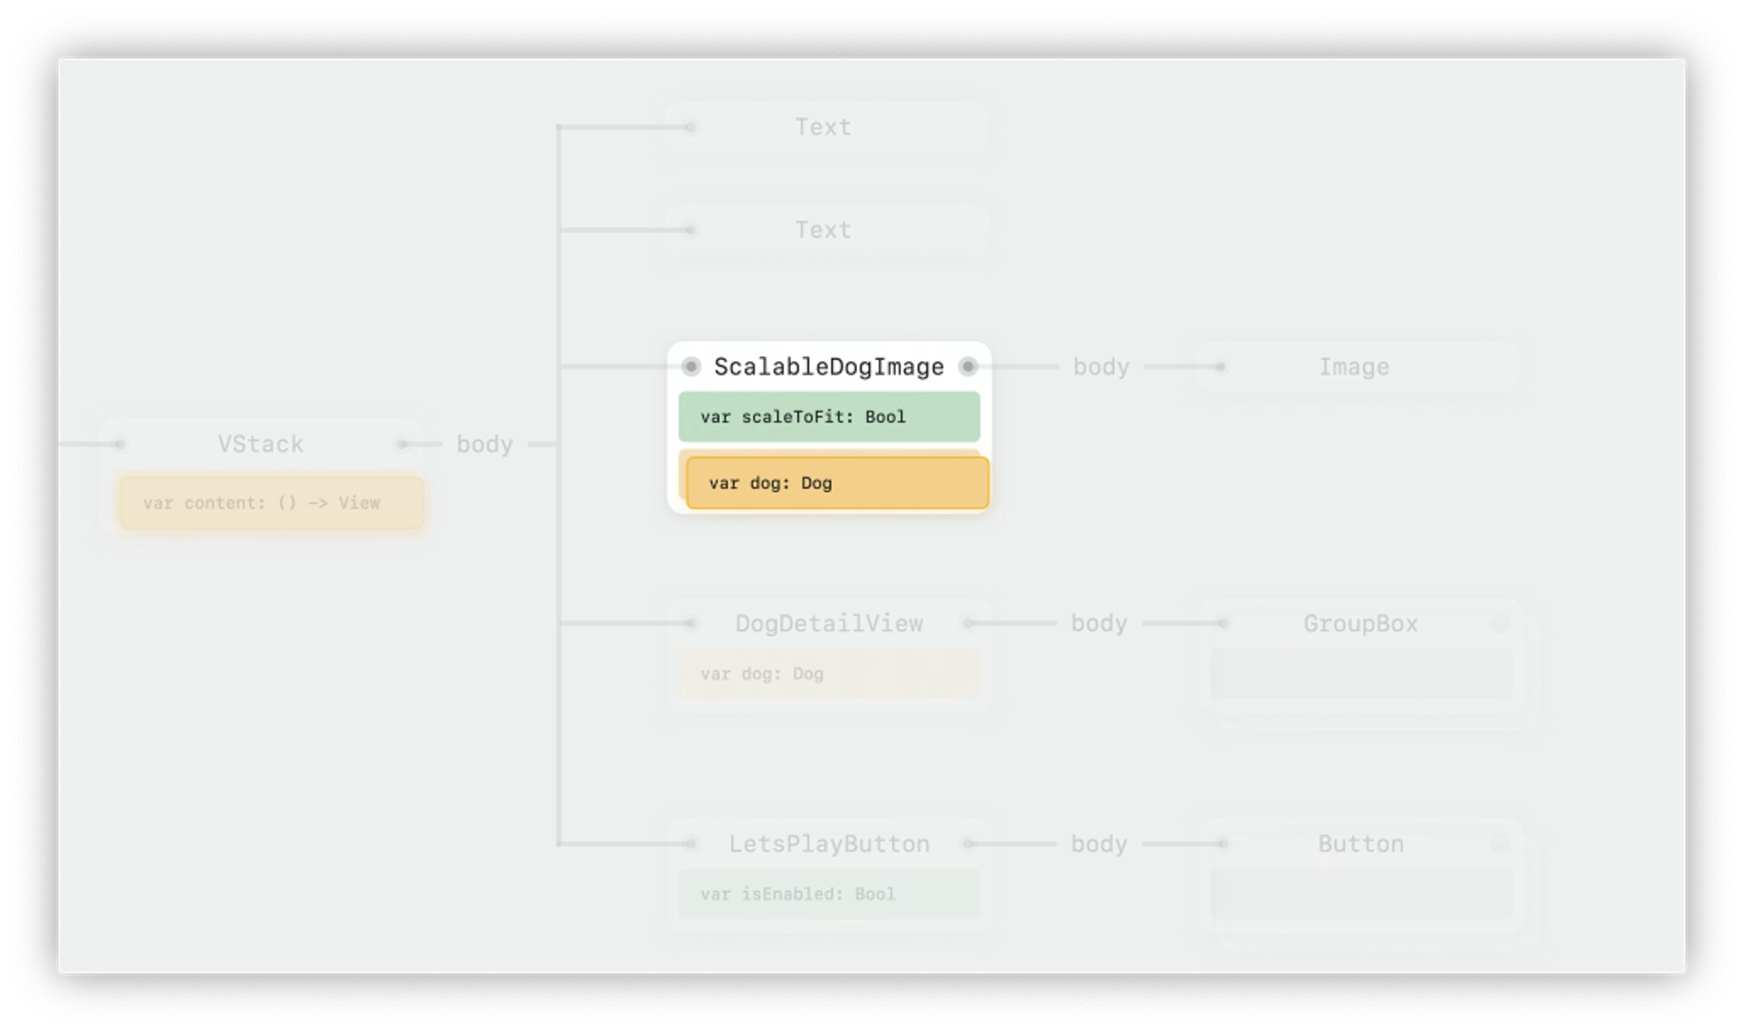The height and width of the screenshot is (1031, 1743).
Task: Select the second Text node
Action: [824, 230]
